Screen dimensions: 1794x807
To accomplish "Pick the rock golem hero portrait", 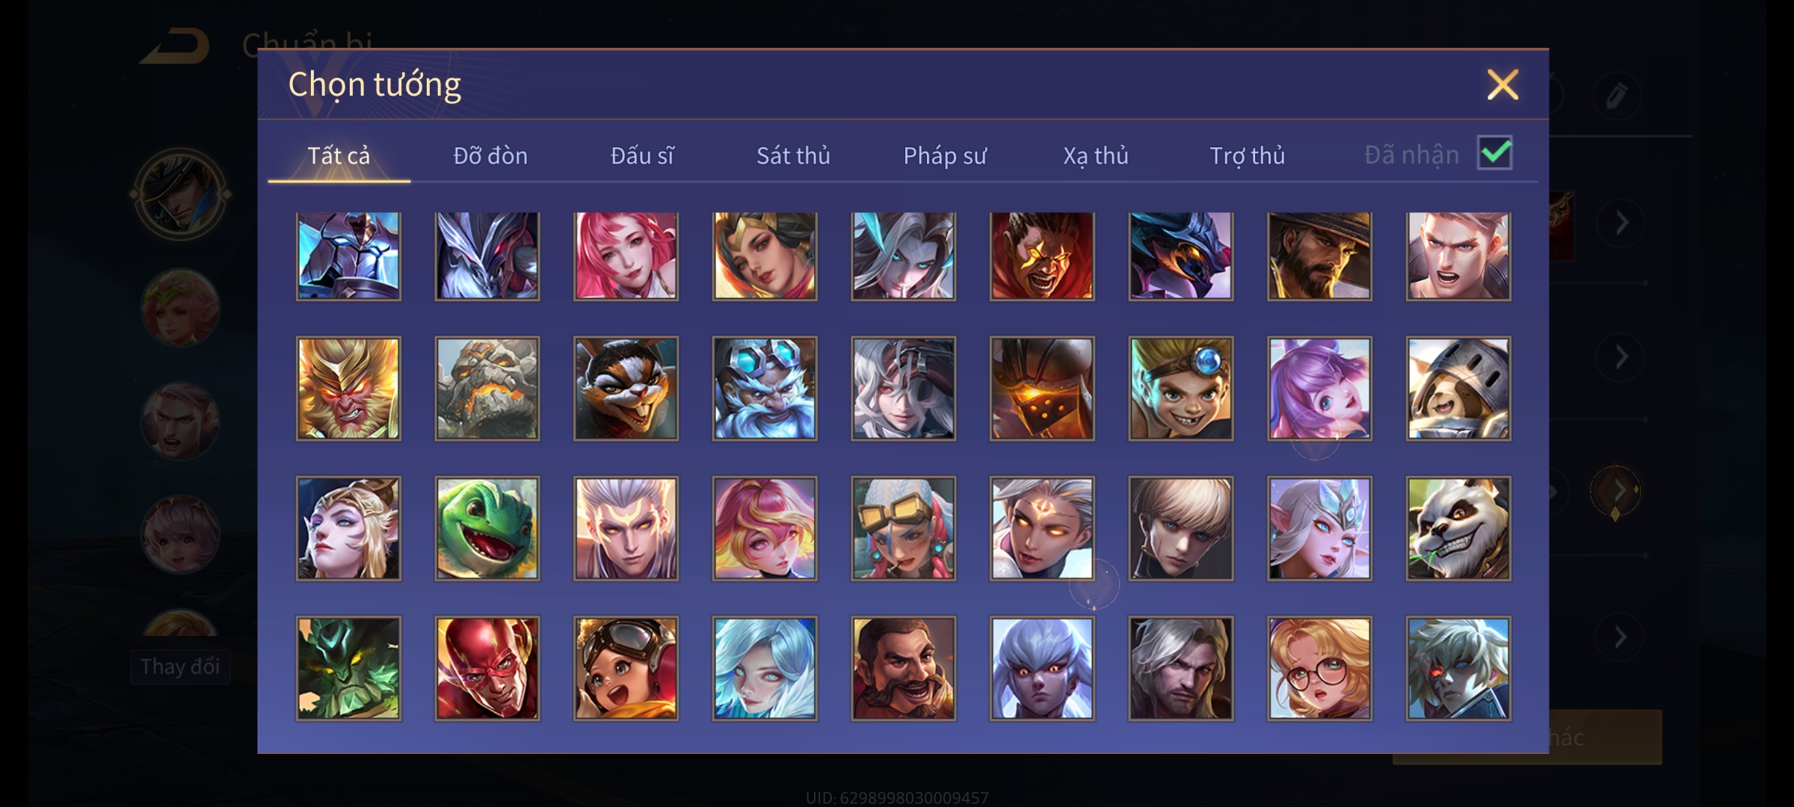I will 487,389.
